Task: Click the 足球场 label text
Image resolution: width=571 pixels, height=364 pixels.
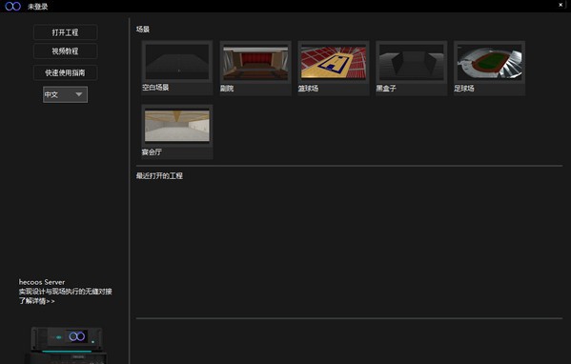Action: click(x=464, y=89)
